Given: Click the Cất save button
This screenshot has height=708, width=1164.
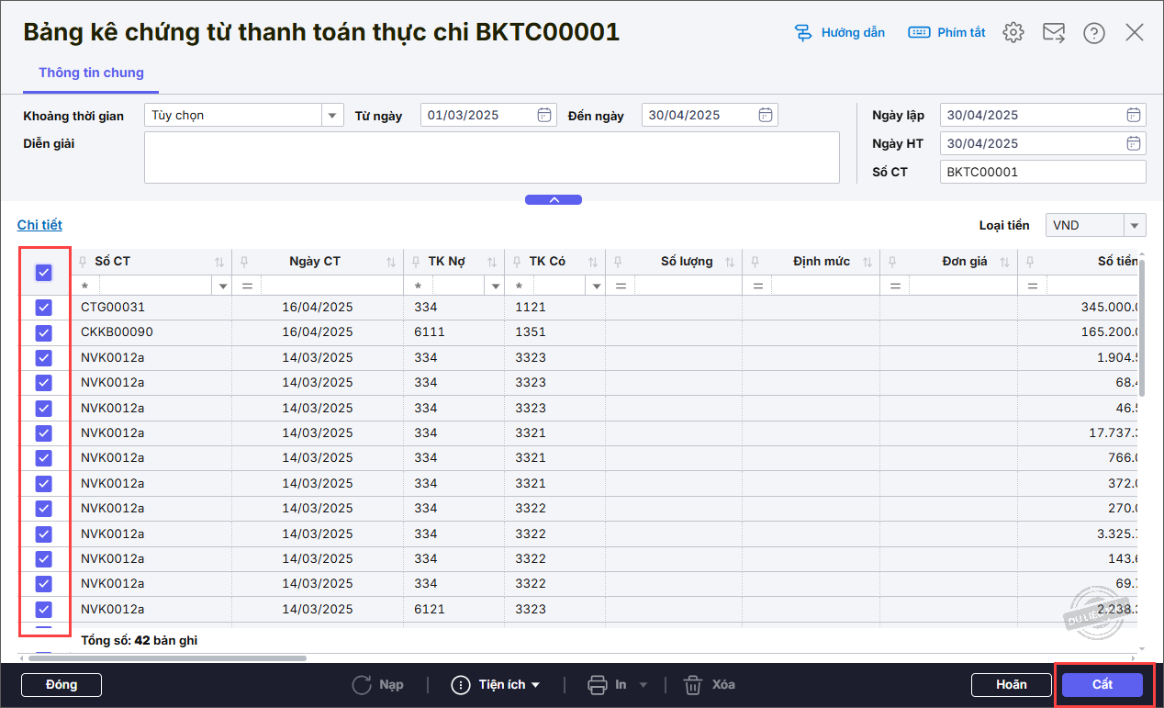Looking at the screenshot, I should 1102,685.
